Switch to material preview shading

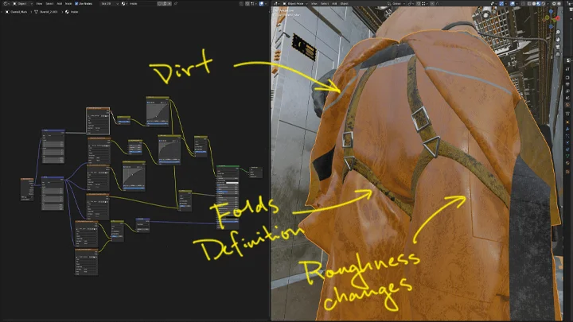click(x=539, y=4)
